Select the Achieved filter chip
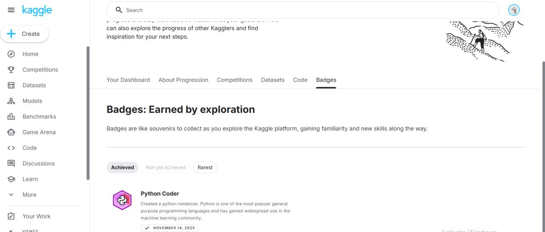The width and height of the screenshot is (545, 232). (x=123, y=167)
